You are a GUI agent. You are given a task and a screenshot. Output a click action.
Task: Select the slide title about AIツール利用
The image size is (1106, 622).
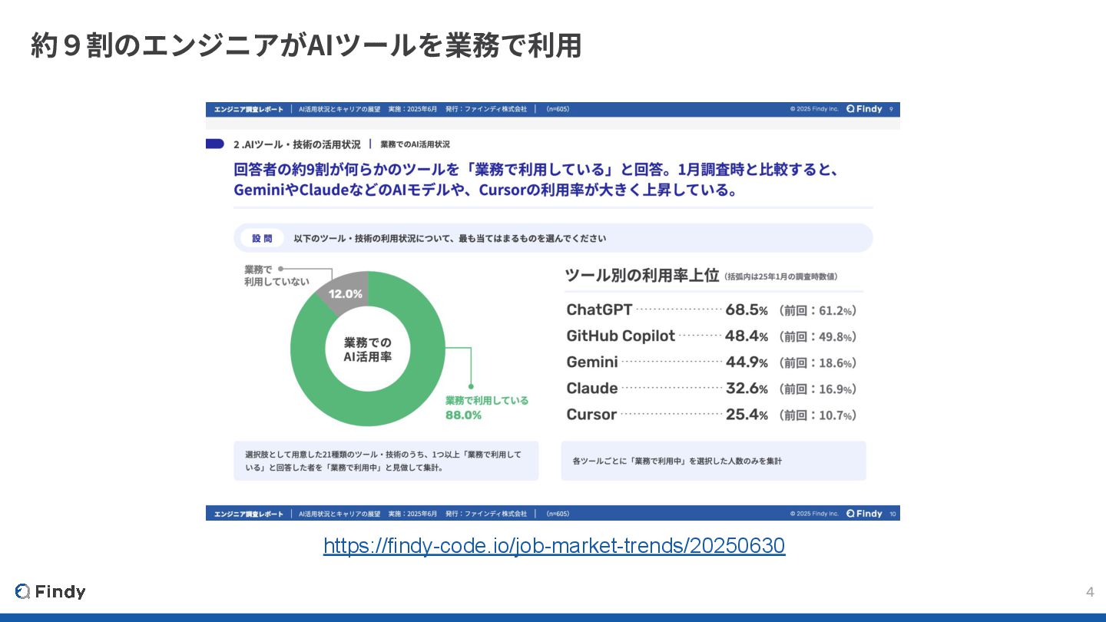pyautogui.click(x=306, y=45)
